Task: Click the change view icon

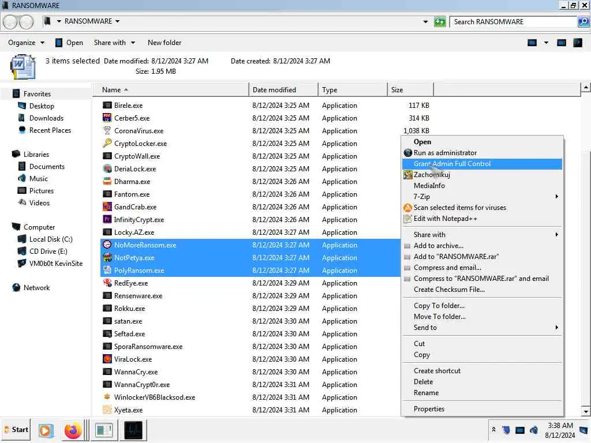Action: (532, 43)
